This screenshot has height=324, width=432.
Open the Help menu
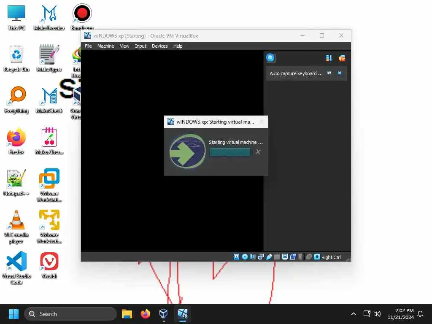pyautogui.click(x=178, y=46)
